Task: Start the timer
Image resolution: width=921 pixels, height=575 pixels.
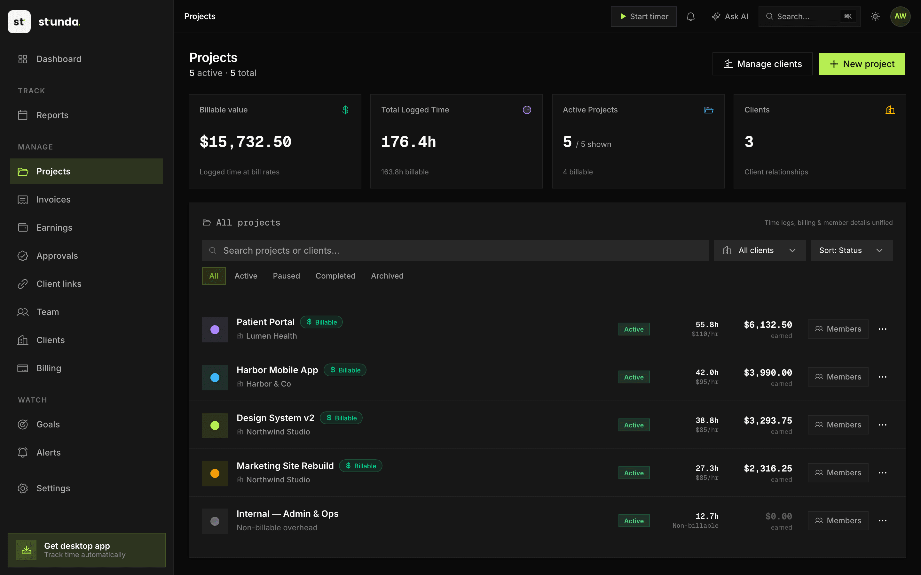Action: click(643, 16)
